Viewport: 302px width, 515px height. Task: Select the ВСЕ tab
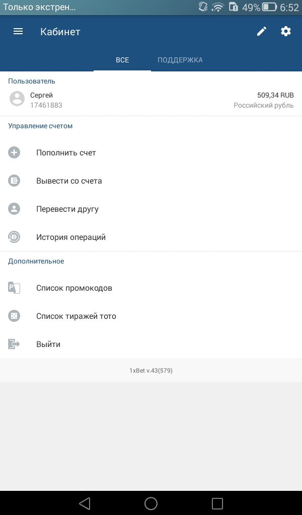click(x=122, y=60)
